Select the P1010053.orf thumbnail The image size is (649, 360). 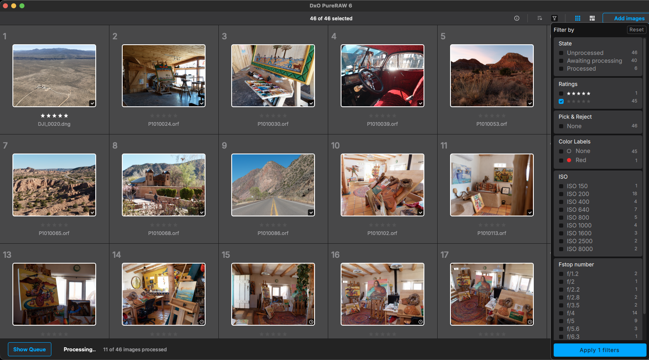coord(492,75)
